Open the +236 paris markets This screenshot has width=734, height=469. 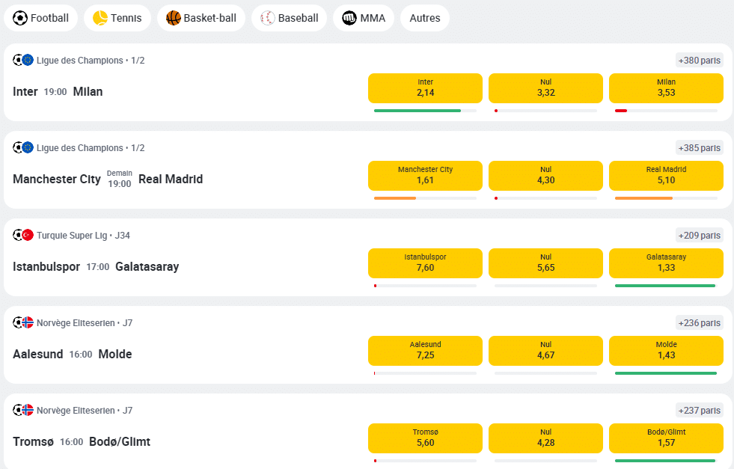pos(700,323)
